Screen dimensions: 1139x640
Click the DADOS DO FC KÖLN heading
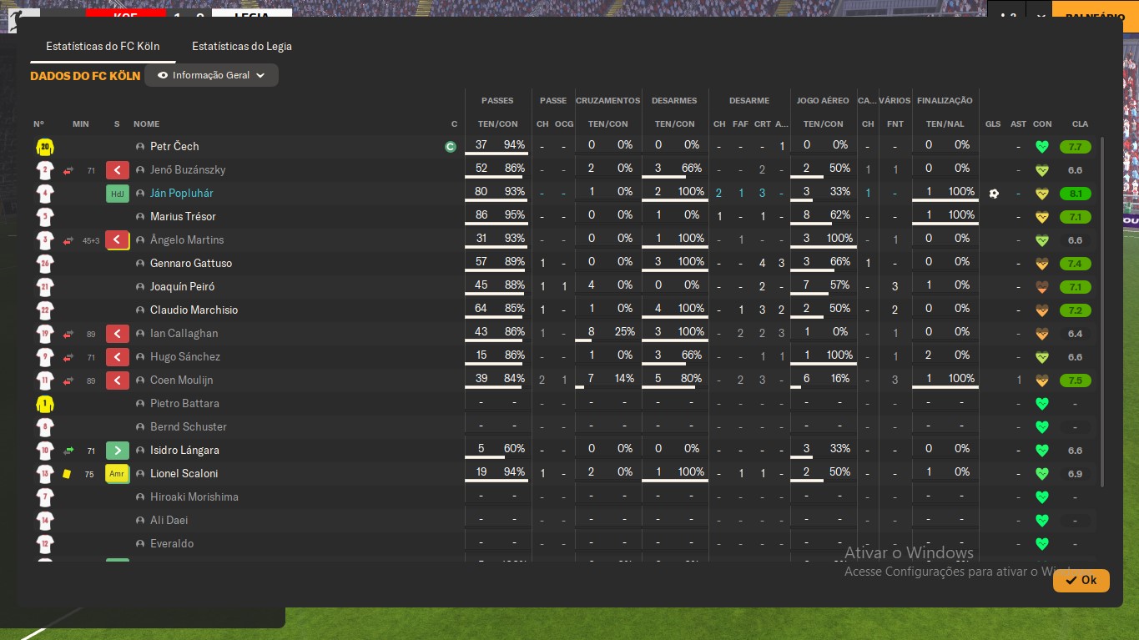point(85,76)
